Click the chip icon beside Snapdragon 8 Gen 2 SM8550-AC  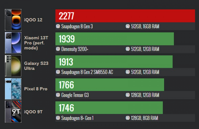(58, 72)
